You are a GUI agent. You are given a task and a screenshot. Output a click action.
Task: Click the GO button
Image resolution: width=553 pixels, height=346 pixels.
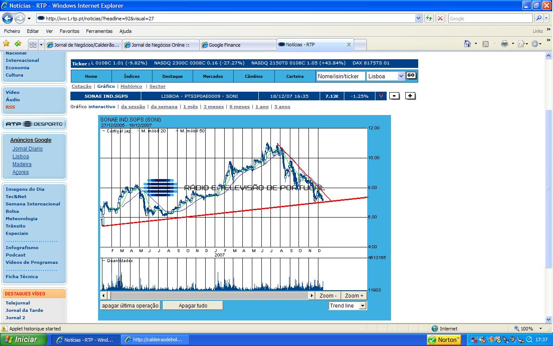tap(411, 75)
